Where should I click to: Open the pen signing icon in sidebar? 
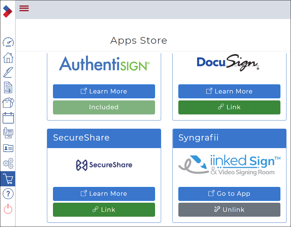8,73
